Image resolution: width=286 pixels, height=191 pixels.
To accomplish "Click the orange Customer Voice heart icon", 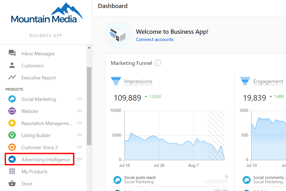I will click(12, 147).
